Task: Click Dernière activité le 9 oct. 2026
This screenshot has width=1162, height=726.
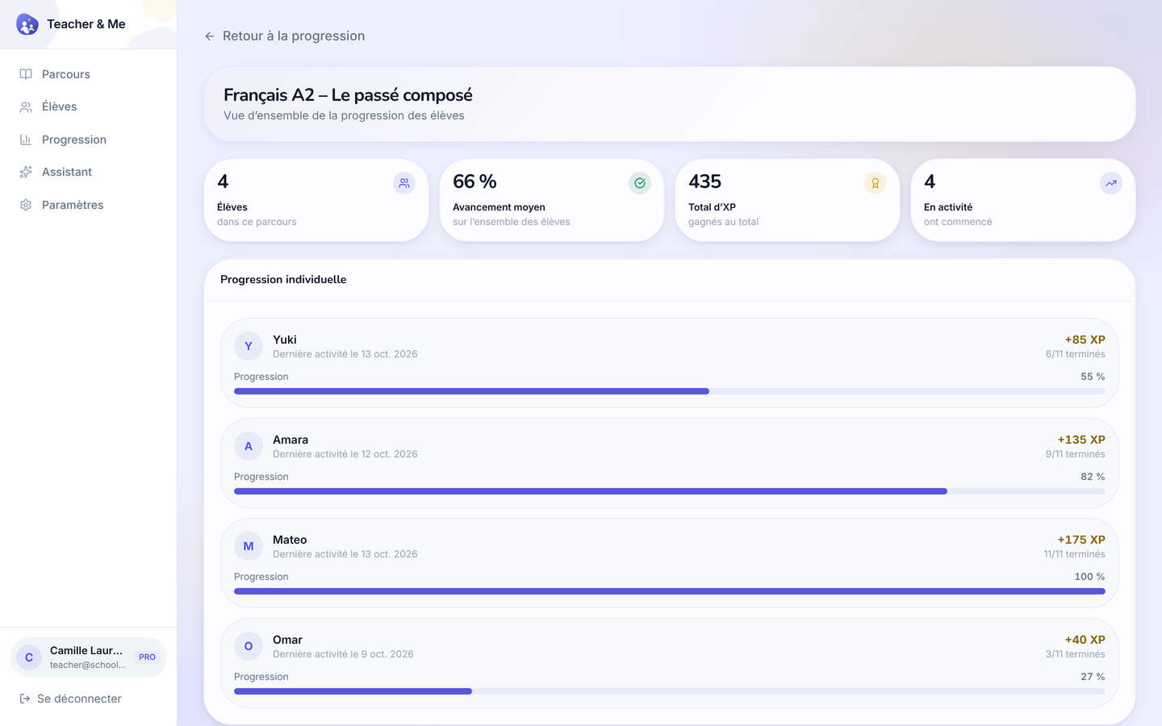Action: [x=343, y=654]
